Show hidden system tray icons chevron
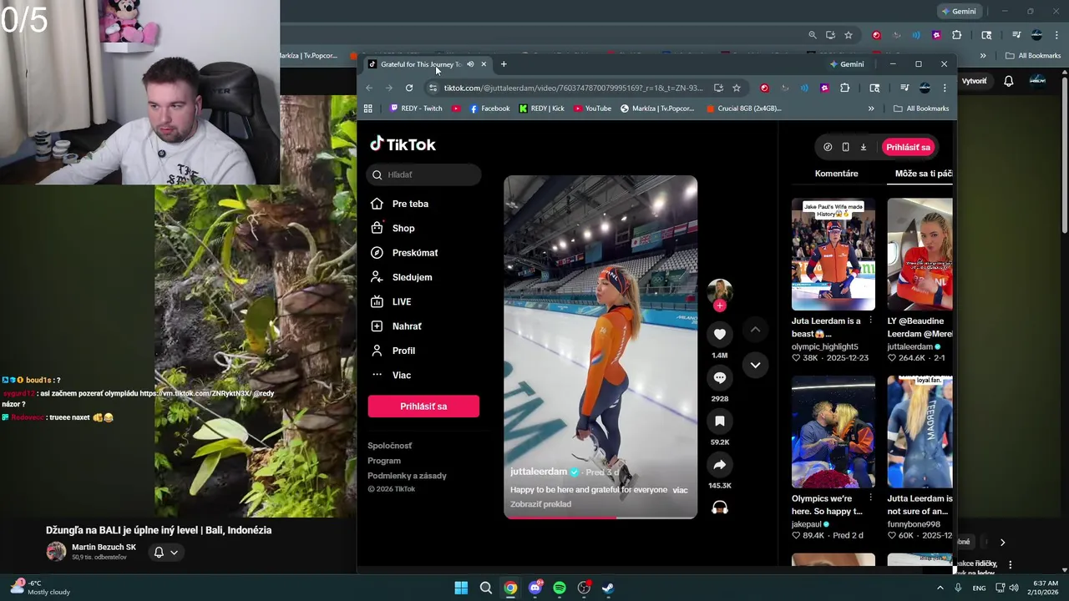 tap(940, 588)
